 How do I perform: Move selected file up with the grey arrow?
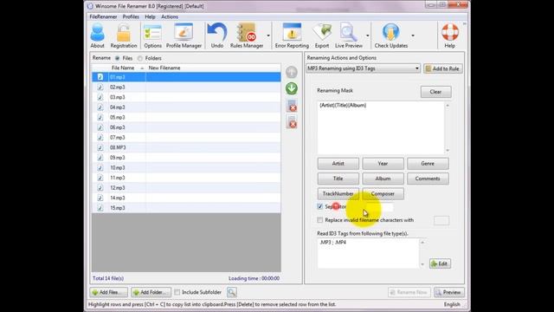coord(292,72)
